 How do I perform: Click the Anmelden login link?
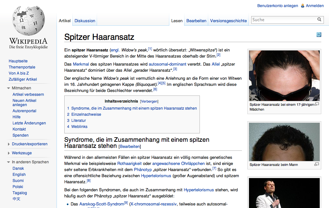click(315, 6)
